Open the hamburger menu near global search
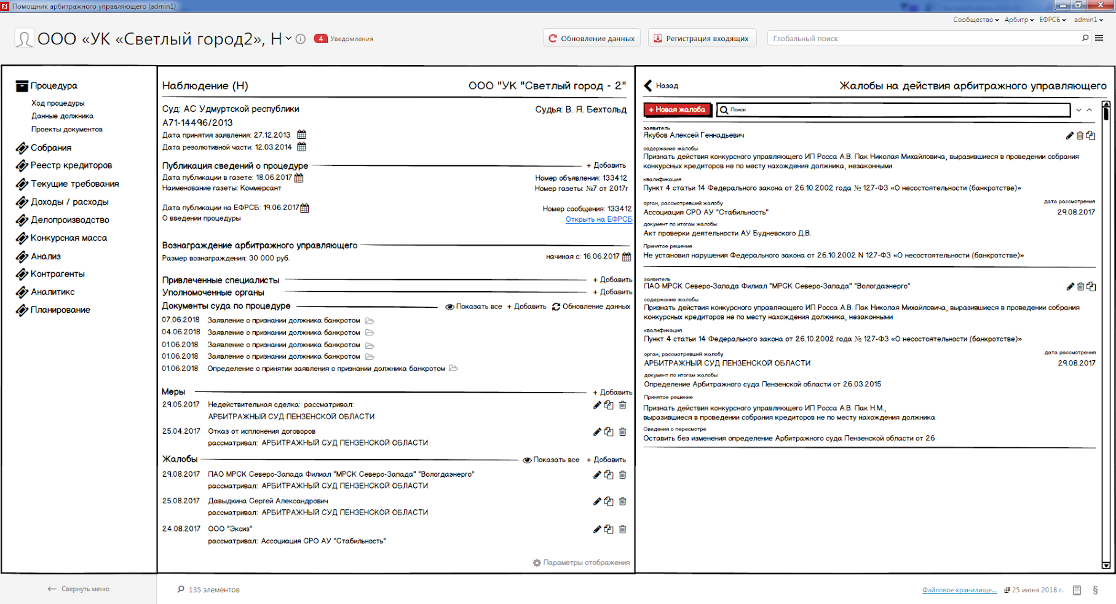The width and height of the screenshot is (1116, 604). click(x=1099, y=38)
